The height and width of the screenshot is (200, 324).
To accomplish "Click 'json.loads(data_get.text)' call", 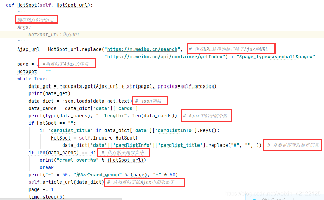I will [x=97, y=101].
